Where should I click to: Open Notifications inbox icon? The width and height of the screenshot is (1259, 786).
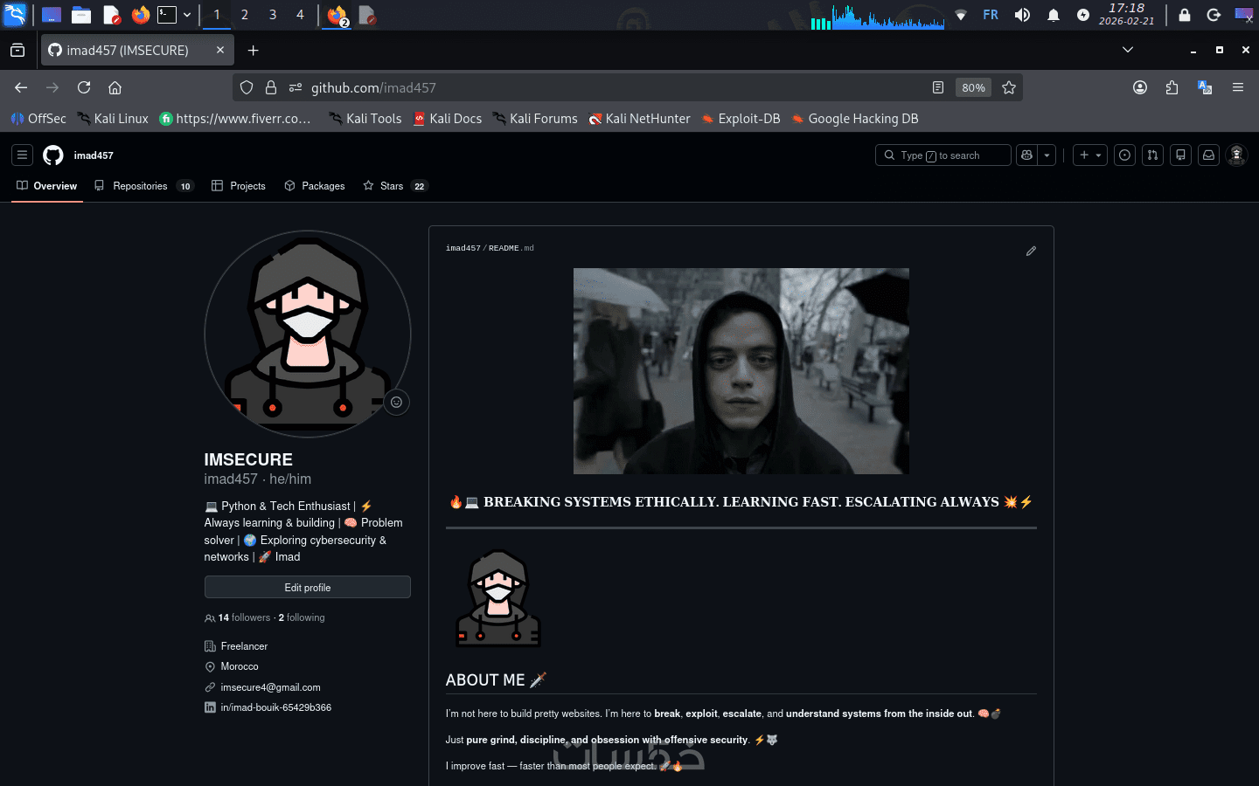coord(1208,155)
